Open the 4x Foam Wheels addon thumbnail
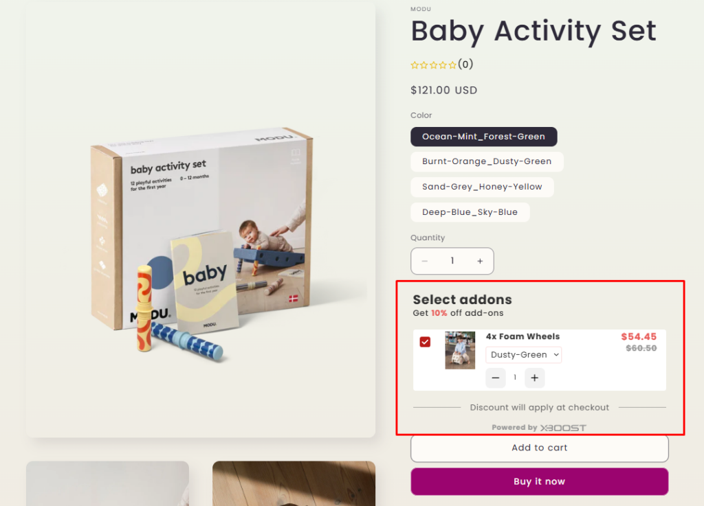The width and height of the screenshot is (704, 506). point(460,351)
